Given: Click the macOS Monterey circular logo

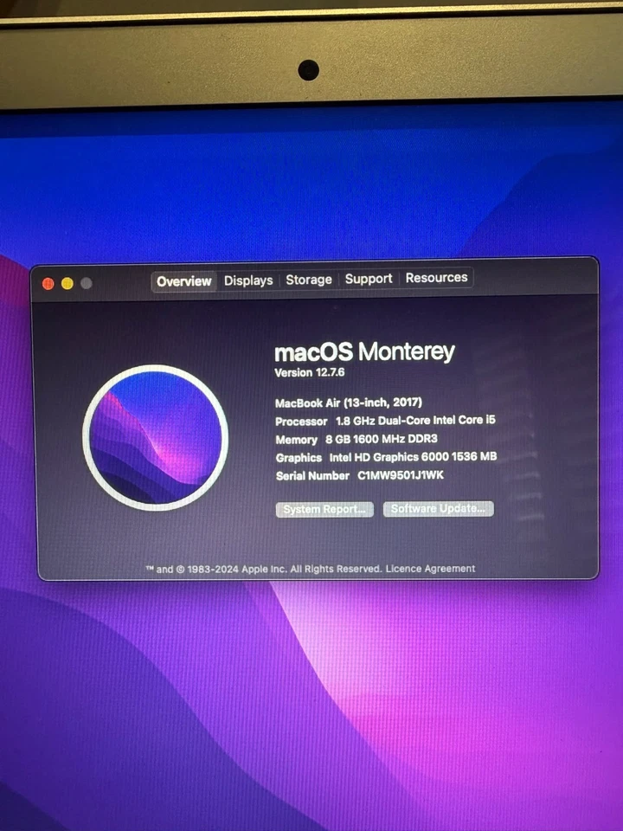Looking at the screenshot, I should (x=155, y=437).
